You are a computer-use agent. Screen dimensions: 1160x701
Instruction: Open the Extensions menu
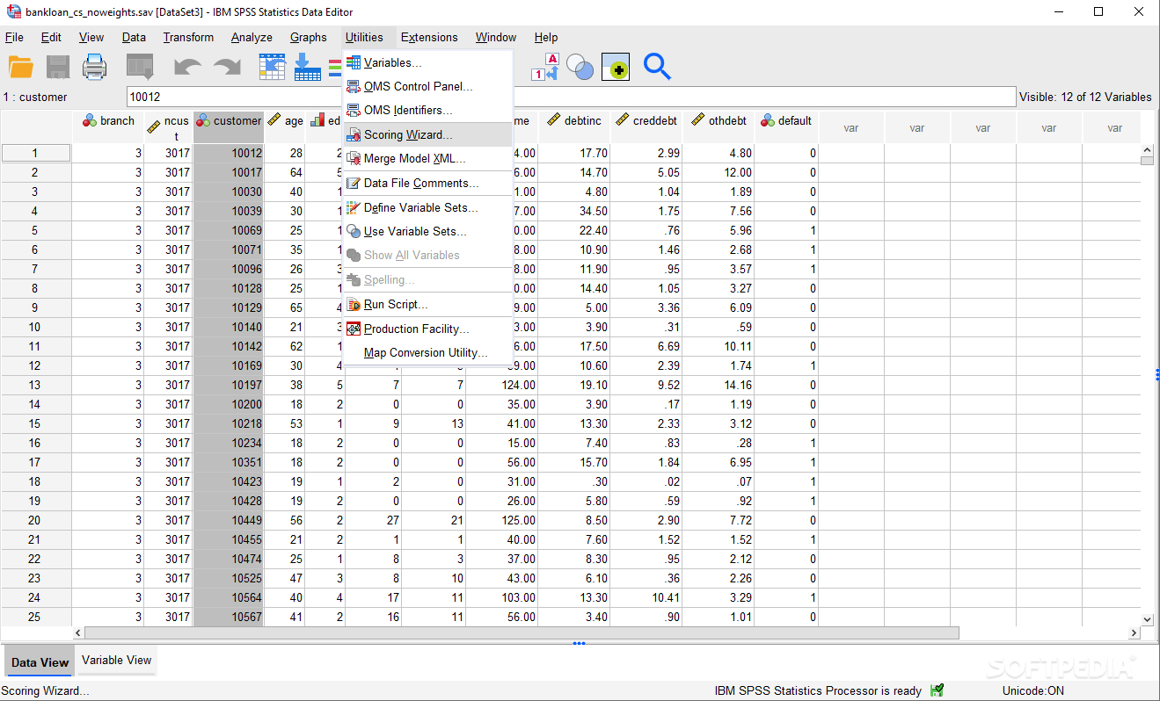pyautogui.click(x=429, y=37)
